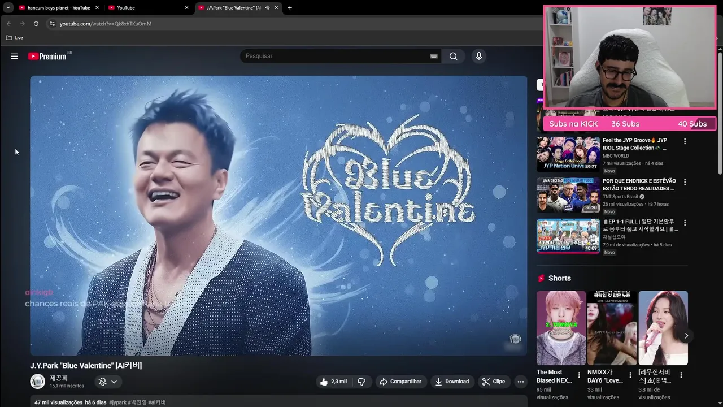Go forward with browser forward arrow
The width and height of the screenshot is (723, 407).
click(x=23, y=24)
